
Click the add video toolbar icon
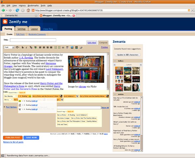point(76,47)
